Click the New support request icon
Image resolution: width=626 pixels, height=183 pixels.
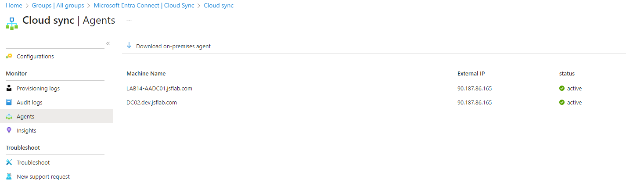(9, 176)
